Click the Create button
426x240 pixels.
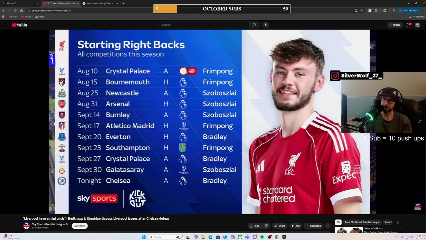(394, 25)
